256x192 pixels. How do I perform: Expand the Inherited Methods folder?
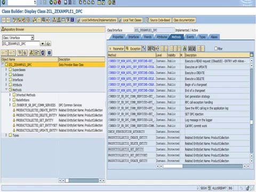pos(10,95)
